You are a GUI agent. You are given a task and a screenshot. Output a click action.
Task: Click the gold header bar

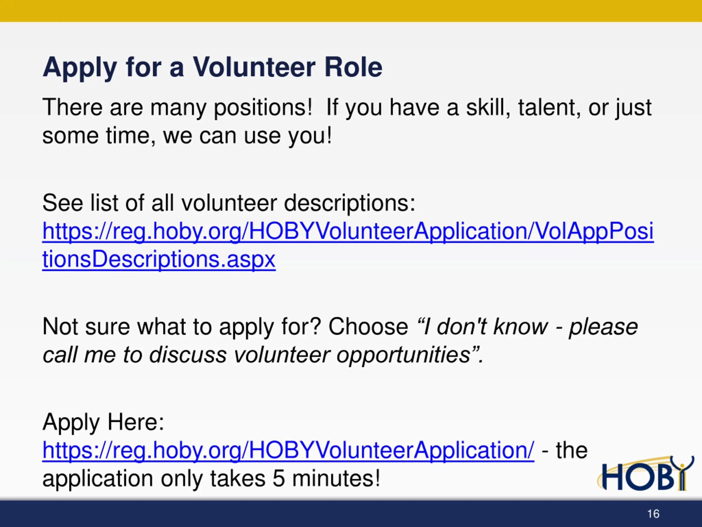[x=351, y=11]
